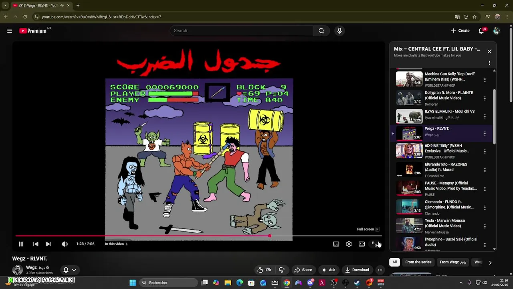This screenshot has width=513, height=289.
Task: Focus the YouTube search field
Action: pyautogui.click(x=241, y=31)
